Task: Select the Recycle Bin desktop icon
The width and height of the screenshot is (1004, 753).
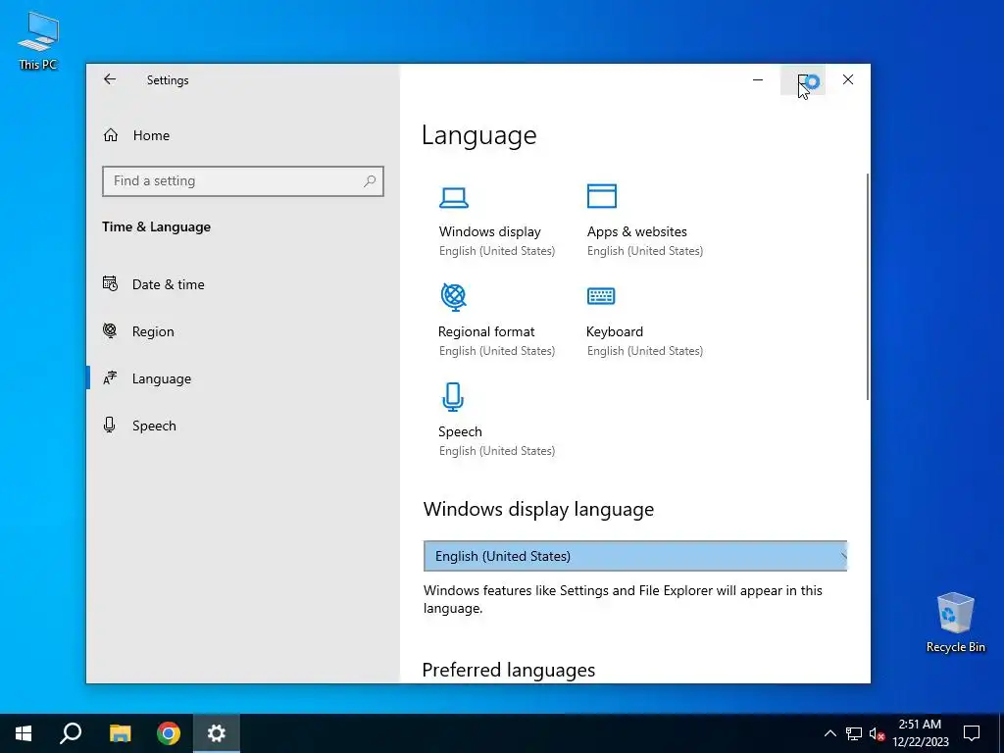Action: coord(955,623)
